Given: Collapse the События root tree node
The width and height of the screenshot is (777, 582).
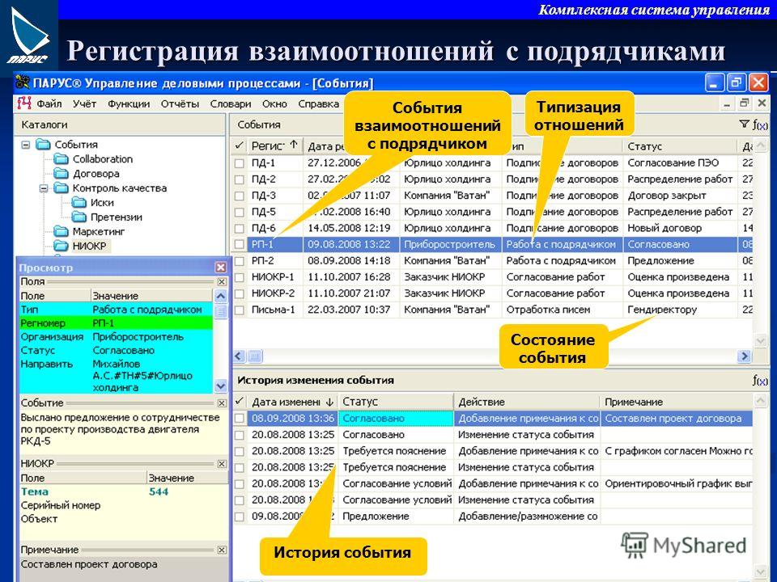Looking at the screenshot, I should pyautogui.click(x=26, y=145).
